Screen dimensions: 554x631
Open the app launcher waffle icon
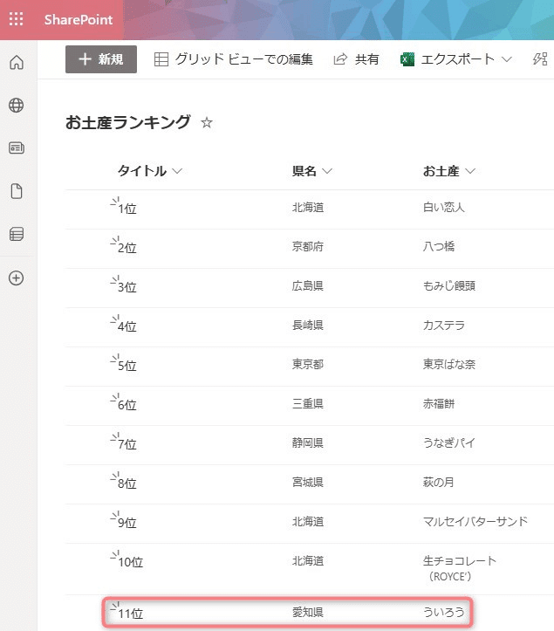(16, 19)
